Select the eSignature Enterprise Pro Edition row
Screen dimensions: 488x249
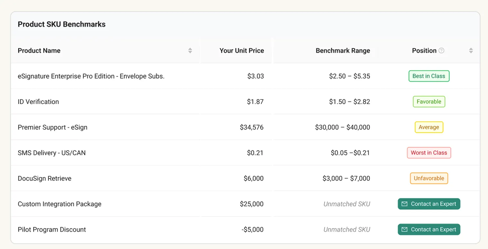(91, 76)
